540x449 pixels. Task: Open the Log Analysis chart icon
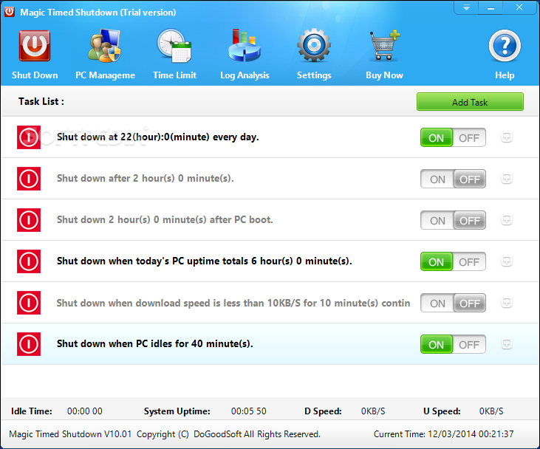coord(245,46)
